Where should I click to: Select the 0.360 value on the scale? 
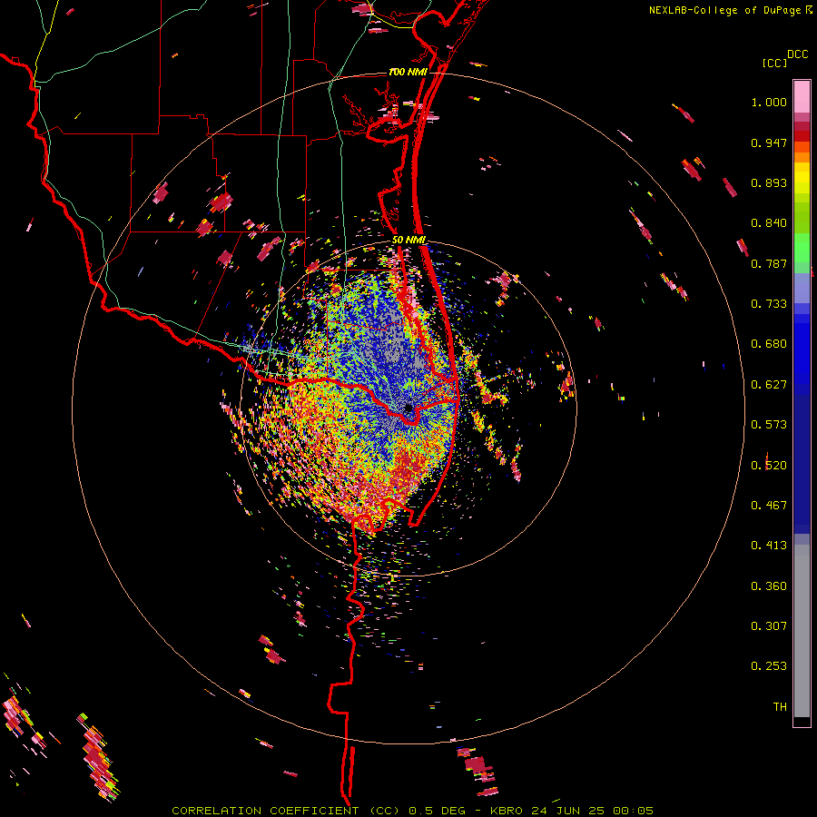tap(769, 586)
